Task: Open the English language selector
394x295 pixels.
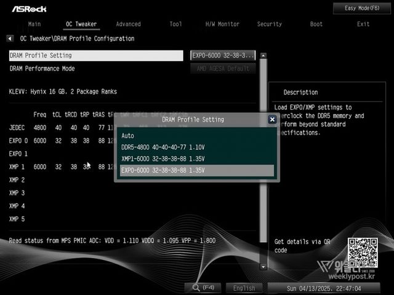Action: 244,288
